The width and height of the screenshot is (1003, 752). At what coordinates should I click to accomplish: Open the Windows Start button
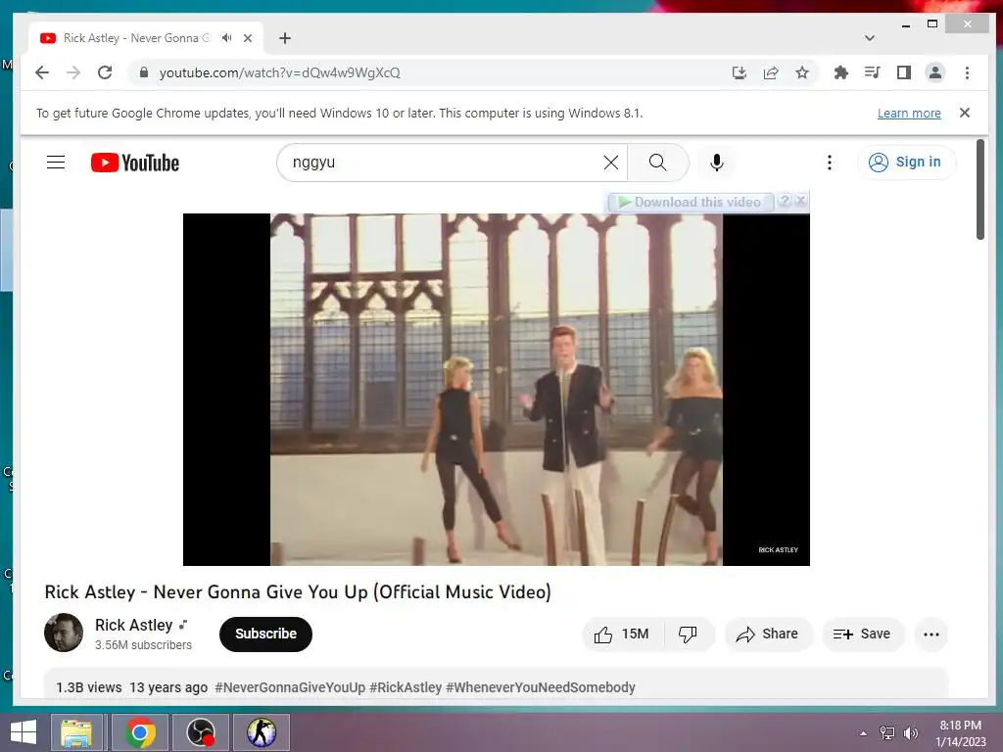pos(24,732)
